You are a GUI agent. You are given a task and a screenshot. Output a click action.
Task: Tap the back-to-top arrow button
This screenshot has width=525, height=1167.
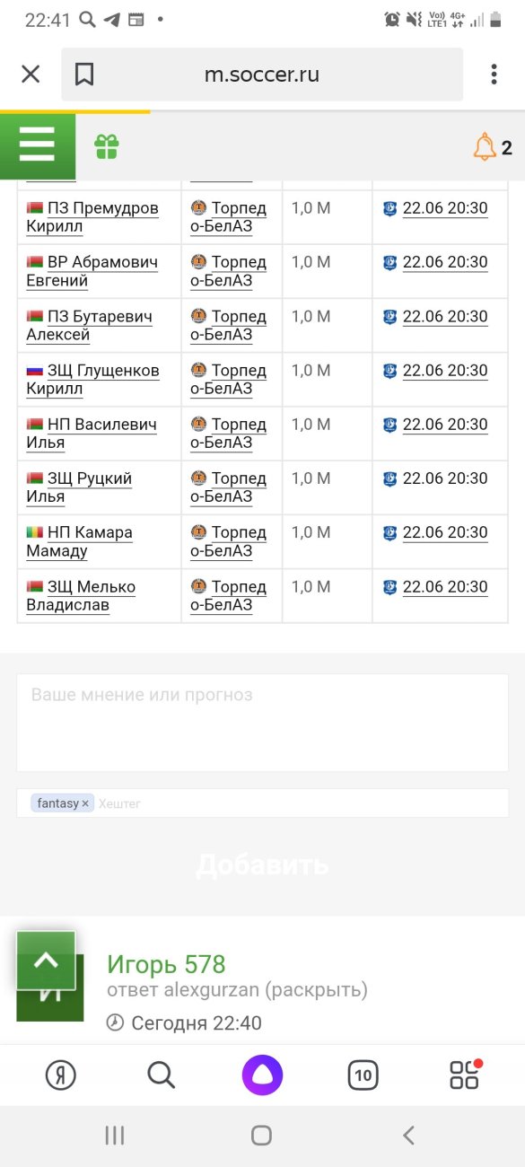click(x=46, y=961)
